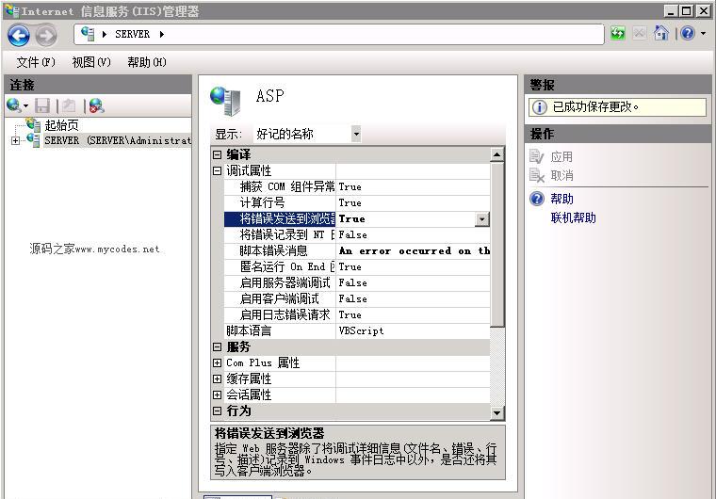Click False value of 启用客户端调试
Viewport: 716px width, 499px height.
pos(353,298)
